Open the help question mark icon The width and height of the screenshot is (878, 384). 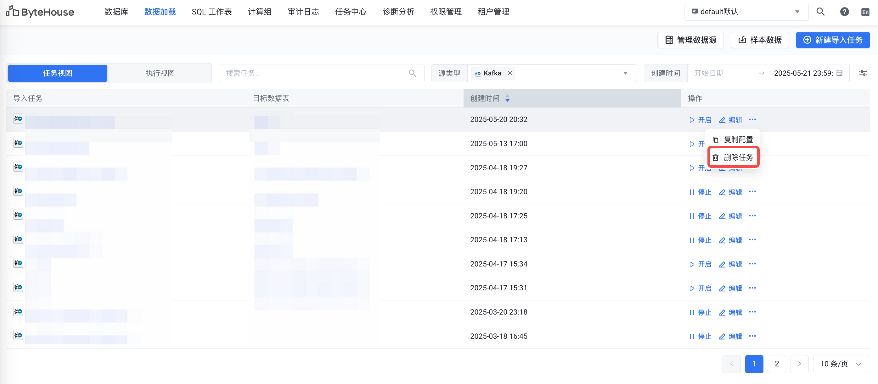(844, 12)
